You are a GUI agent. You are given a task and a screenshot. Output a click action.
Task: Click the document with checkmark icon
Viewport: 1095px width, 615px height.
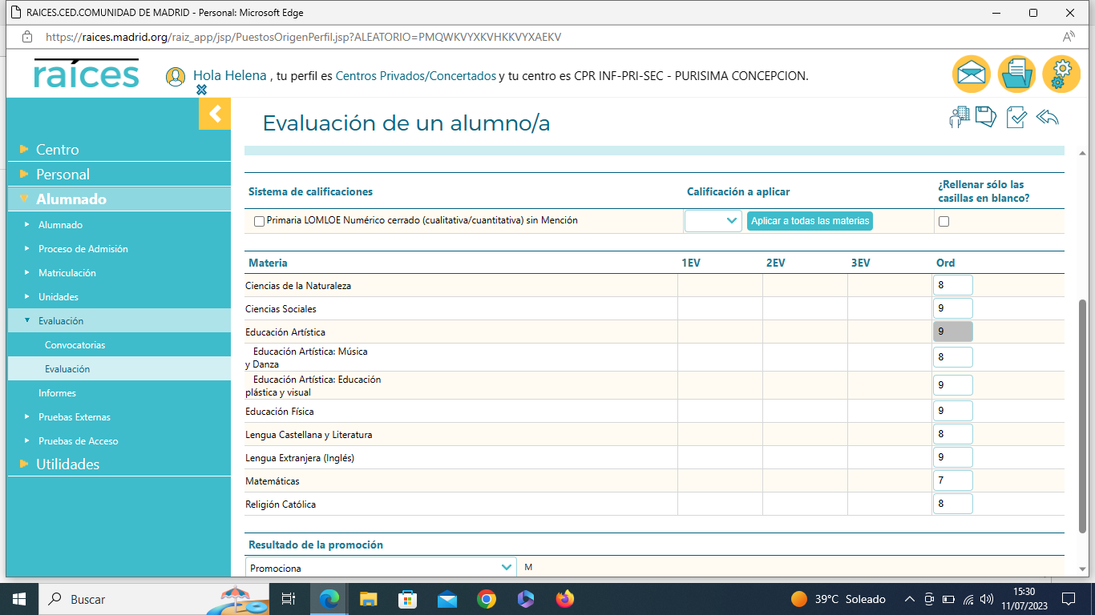pos(1016,118)
